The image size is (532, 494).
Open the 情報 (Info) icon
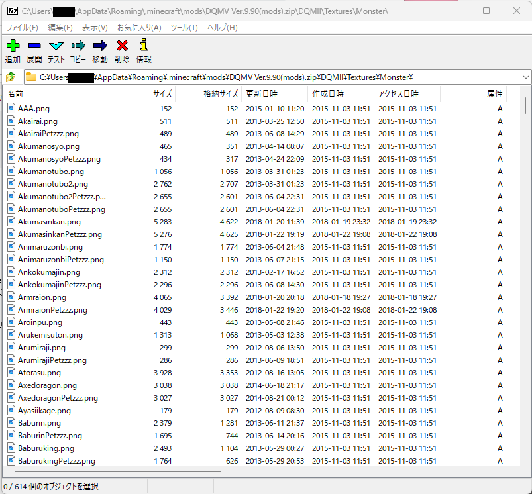tap(144, 45)
